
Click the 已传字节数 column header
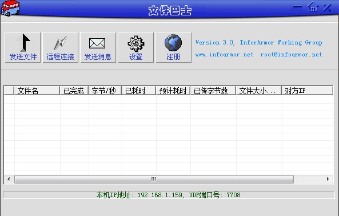click(213, 91)
